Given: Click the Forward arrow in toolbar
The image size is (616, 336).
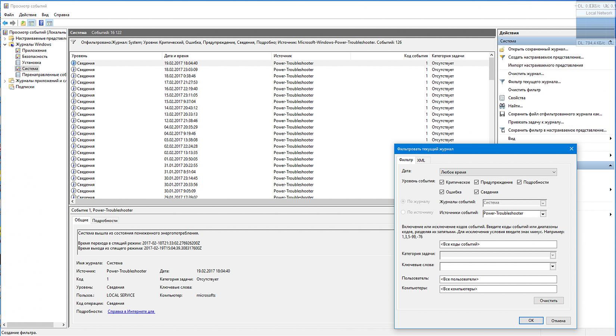Looking at the screenshot, I should 13,23.
